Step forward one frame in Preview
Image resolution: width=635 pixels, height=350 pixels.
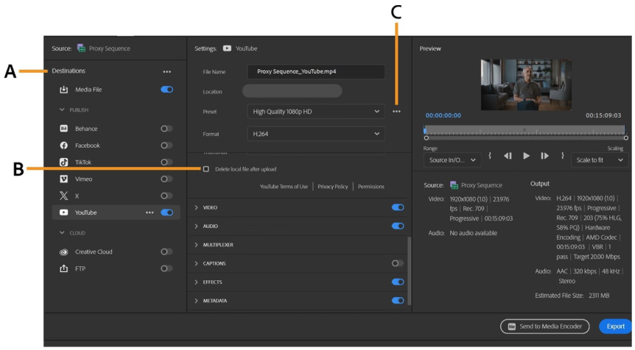coord(544,156)
